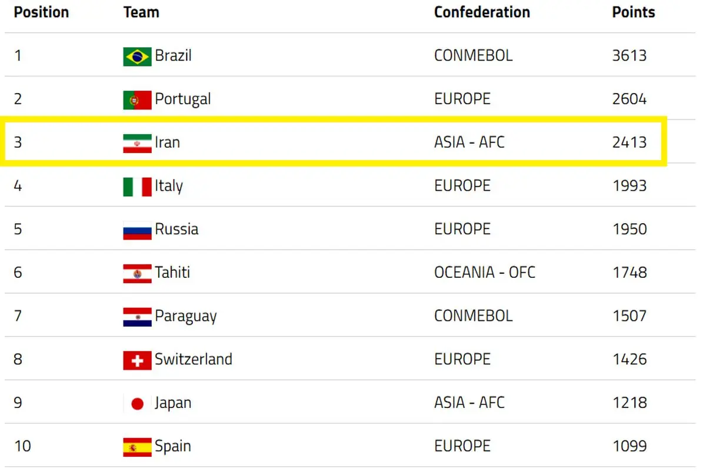Click the Points column header
The image size is (706, 471).
pos(633,12)
